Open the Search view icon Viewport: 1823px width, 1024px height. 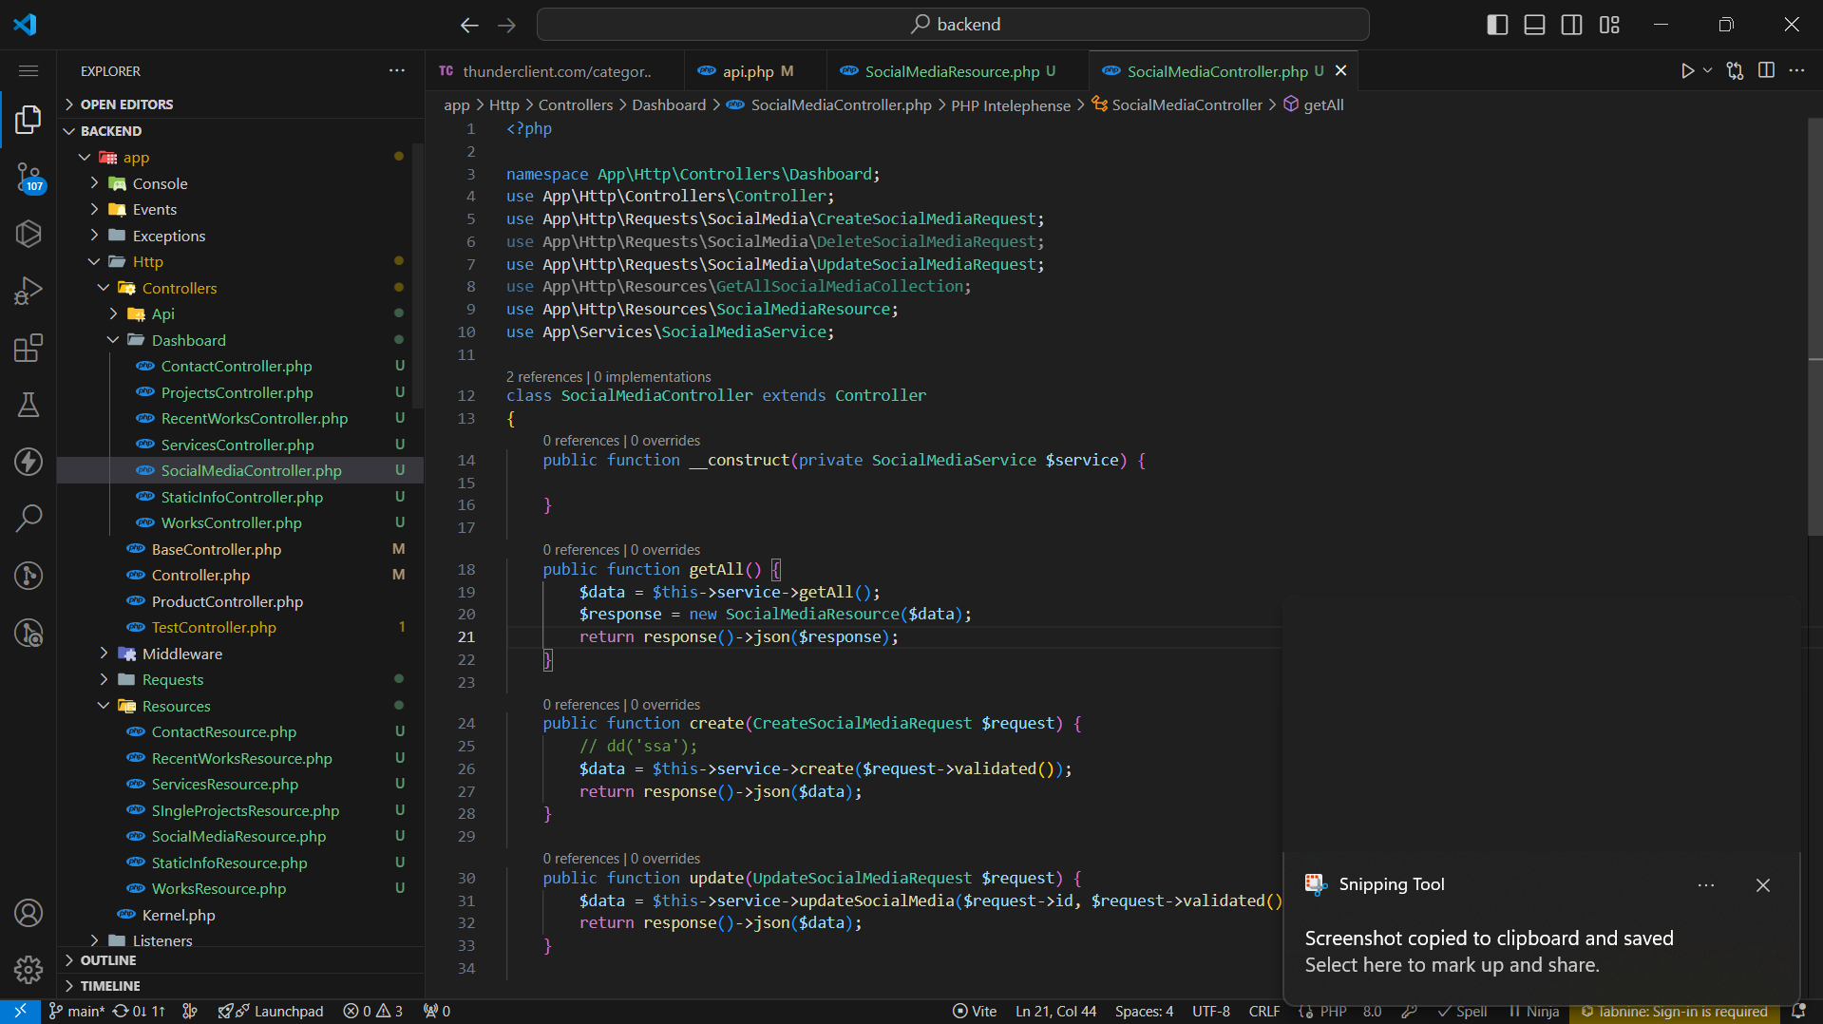(x=28, y=519)
